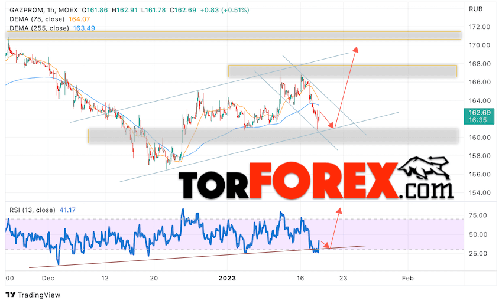Click the RSI value 41.17
The height and width of the screenshot is (304, 502).
pos(67,210)
